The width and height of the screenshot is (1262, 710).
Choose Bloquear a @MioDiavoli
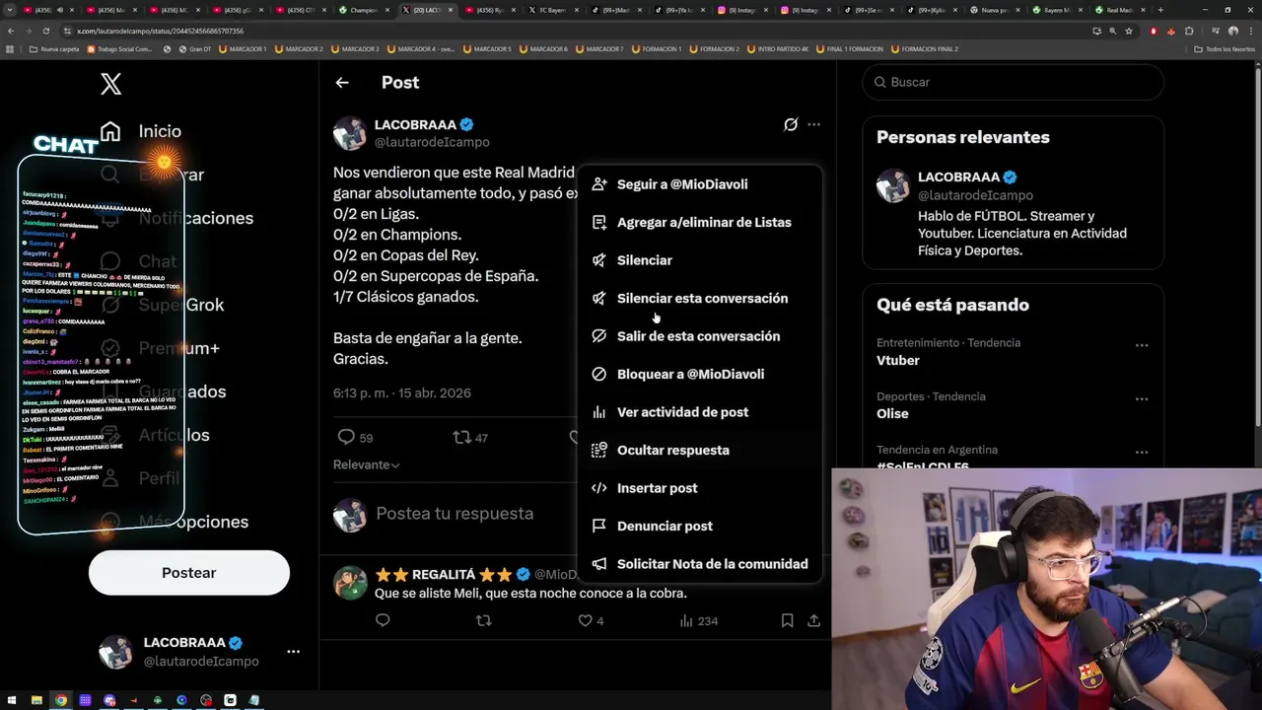point(699,374)
